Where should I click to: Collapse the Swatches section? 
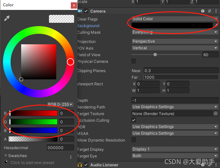6,156
